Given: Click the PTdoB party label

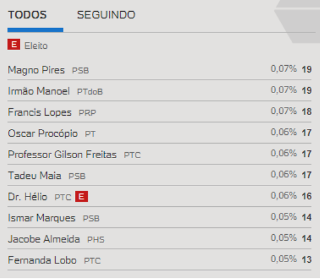Looking at the screenshot, I should click(x=90, y=92).
